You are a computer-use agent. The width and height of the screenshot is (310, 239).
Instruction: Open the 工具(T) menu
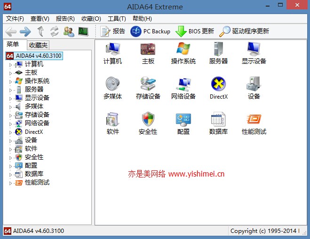tap(117, 19)
